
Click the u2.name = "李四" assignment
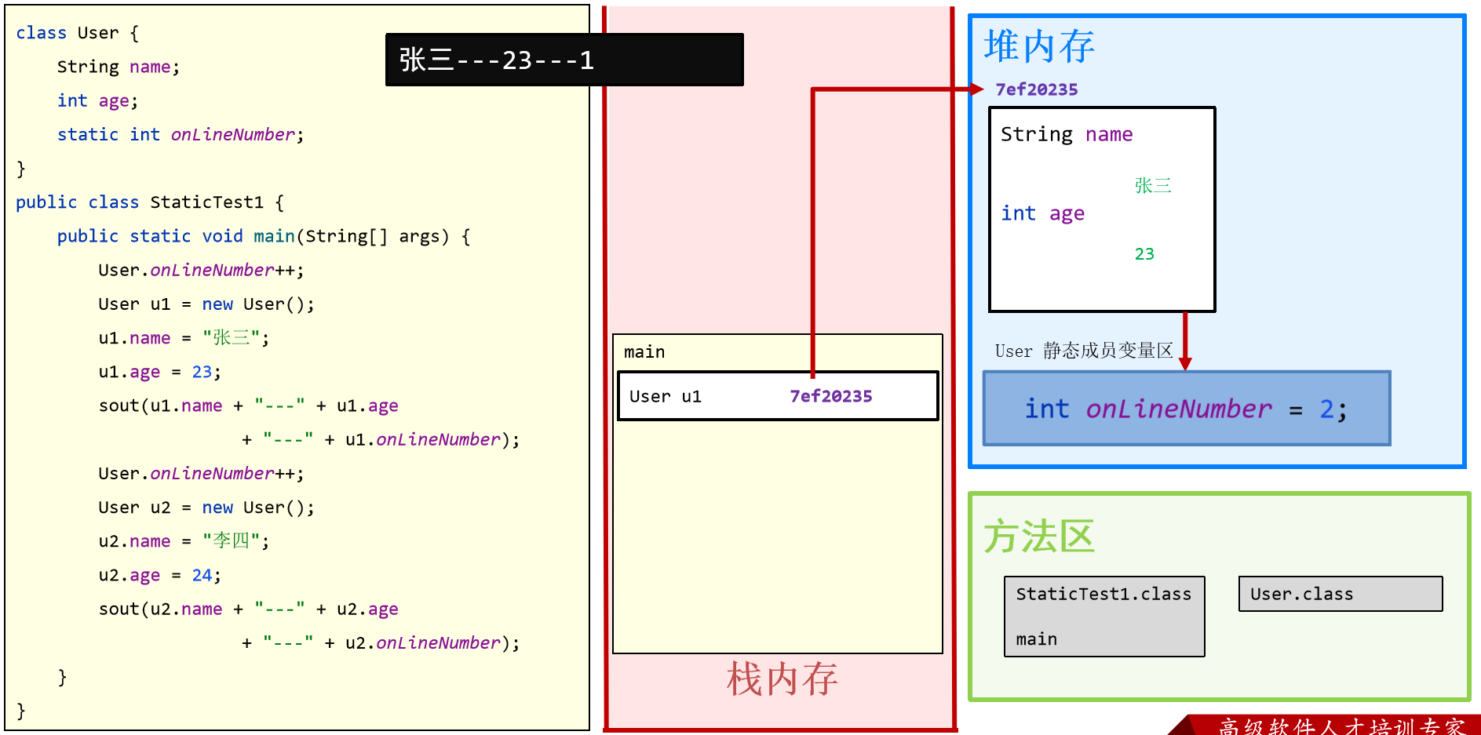[x=184, y=541]
